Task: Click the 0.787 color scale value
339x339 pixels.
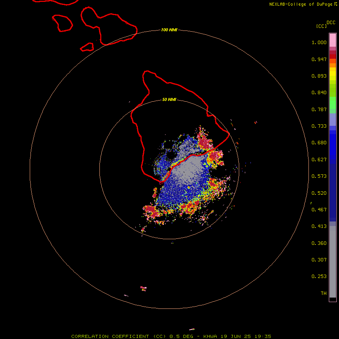Action: pyautogui.click(x=319, y=109)
